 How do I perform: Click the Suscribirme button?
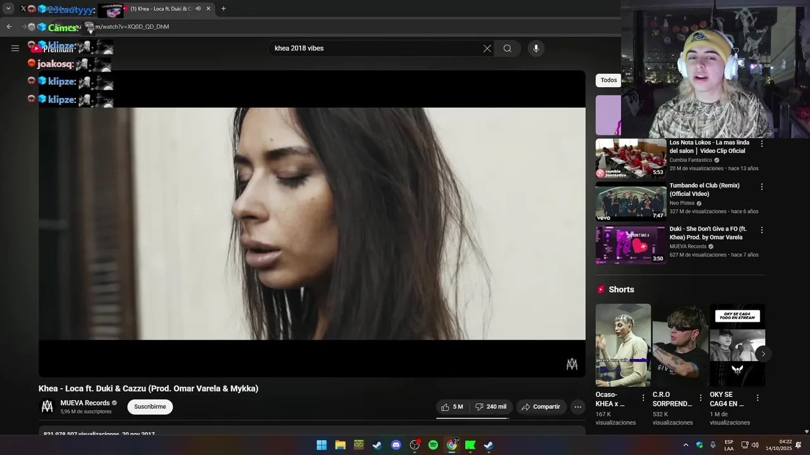150,407
